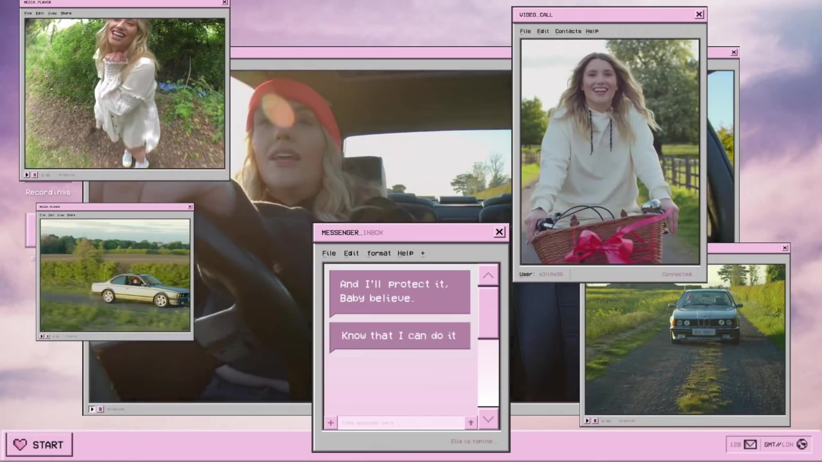Viewport: 822px width, 462px height.
Task: Click the video feed in the Video Call window
Action: (609, 151)
